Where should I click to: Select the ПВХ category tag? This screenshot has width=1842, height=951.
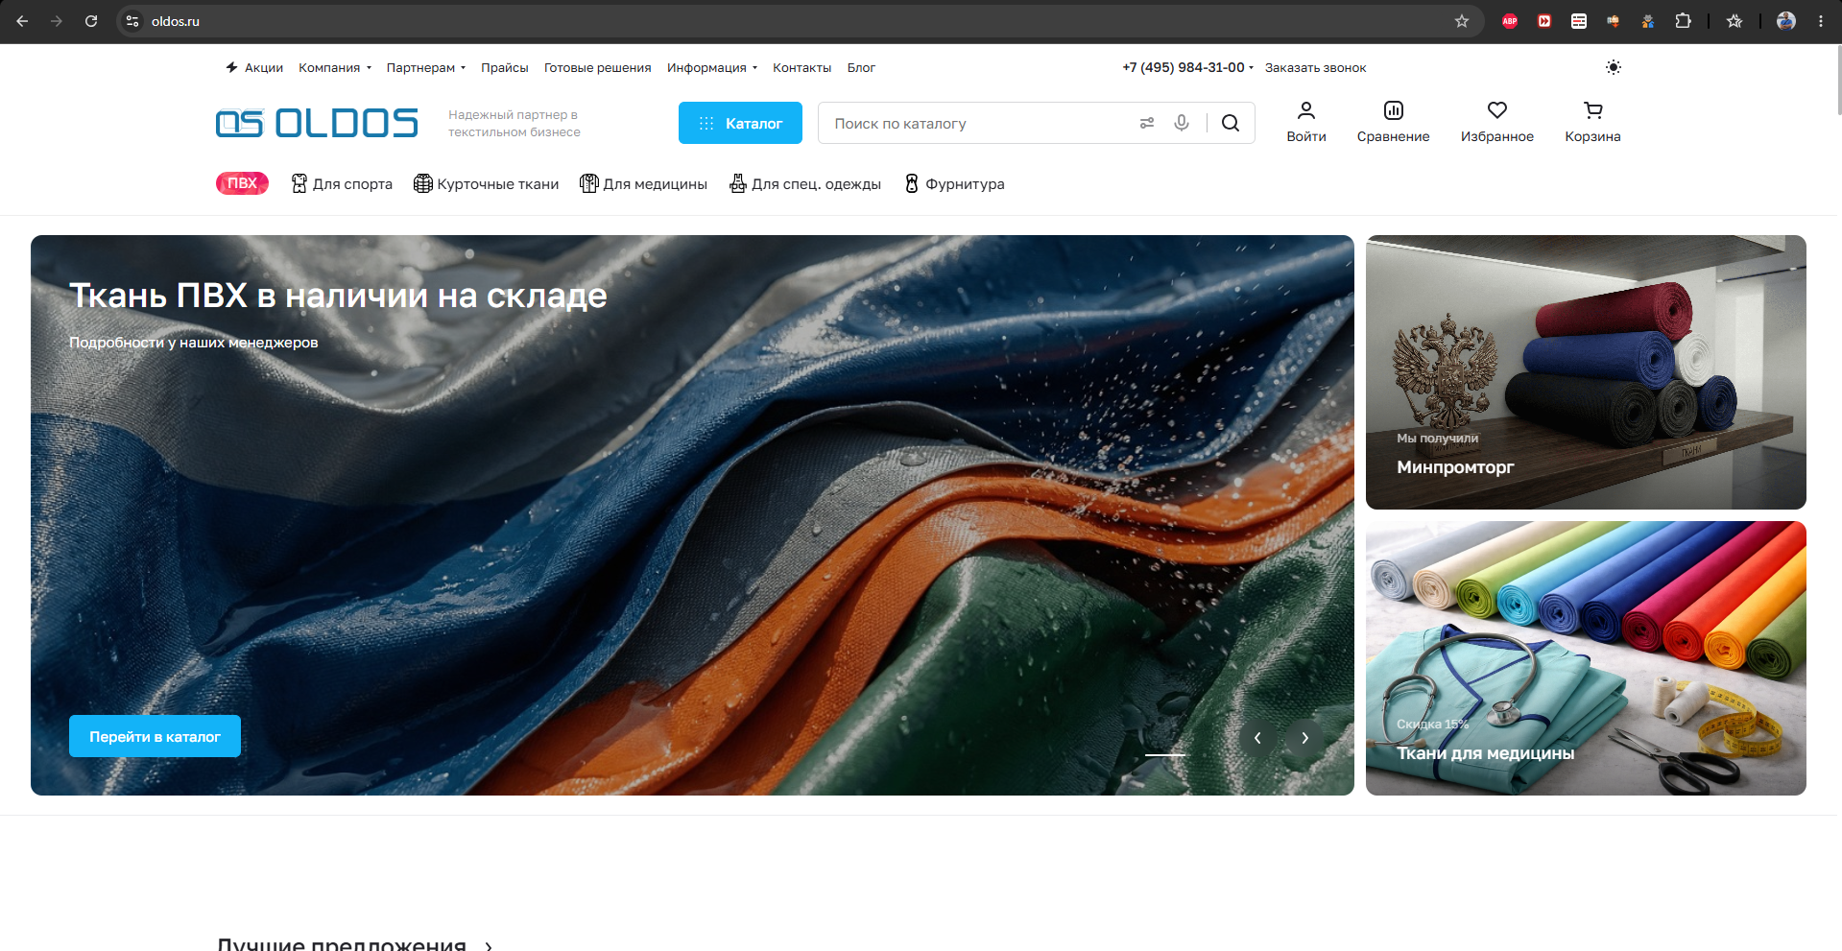tap(242, 183)
